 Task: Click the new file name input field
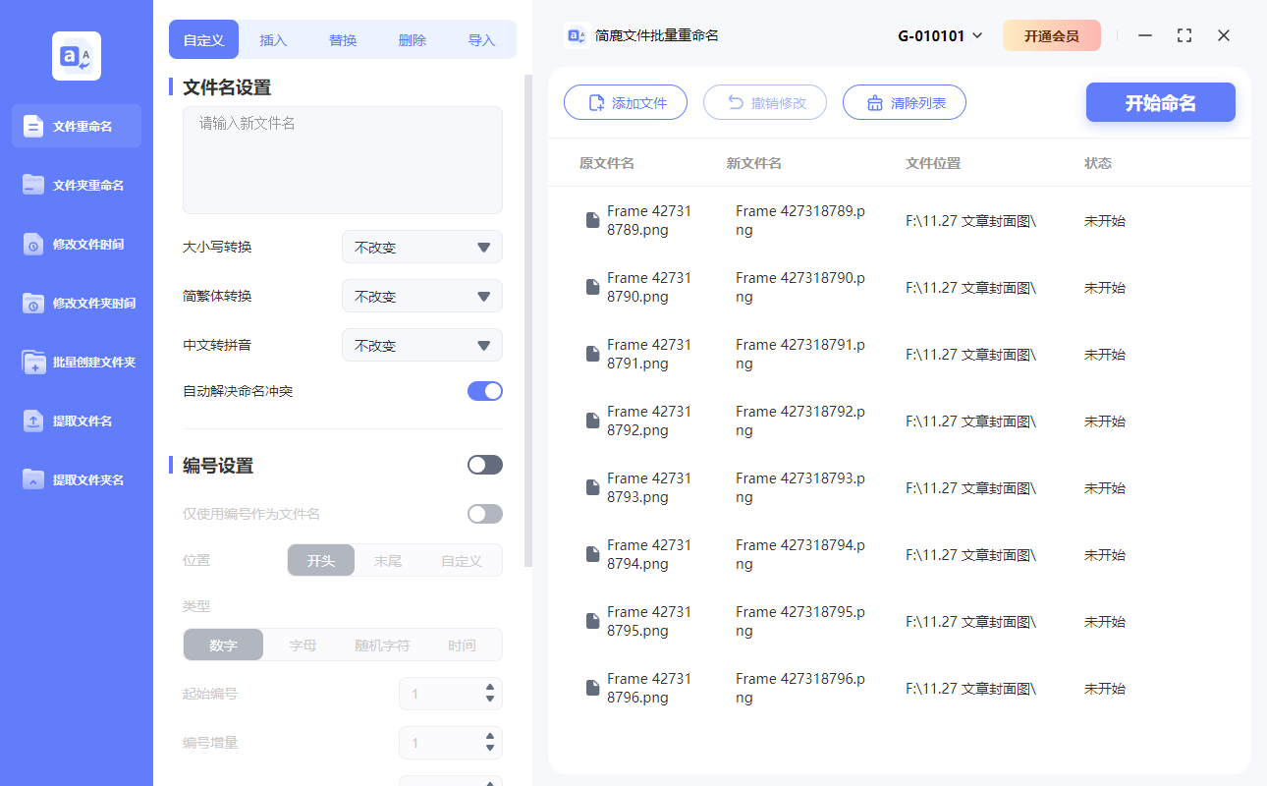click(342, 157)
